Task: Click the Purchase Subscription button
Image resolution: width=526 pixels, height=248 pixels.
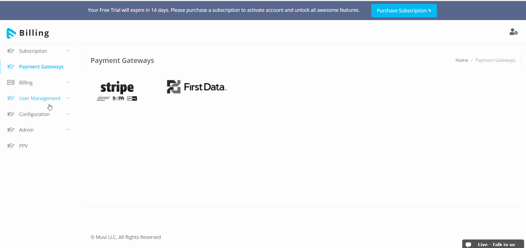Action: tap(404, 10)
